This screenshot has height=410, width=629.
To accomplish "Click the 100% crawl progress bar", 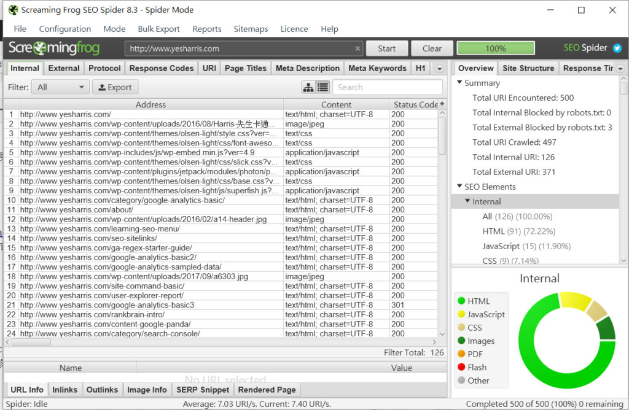I will (x=496, y=48).
